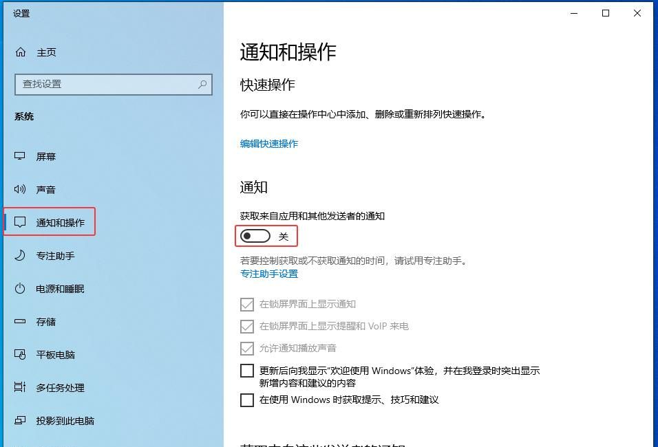Click the 平板电脑 tablet icon
This screenshot has height=447, width=658.
pyautogui.click(x=19, y=354)
